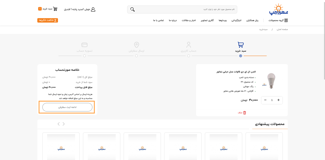Select the حساب کاربری step icon
Image resolution: width=325 pixels, height=160 pixels.
[188, 45]
